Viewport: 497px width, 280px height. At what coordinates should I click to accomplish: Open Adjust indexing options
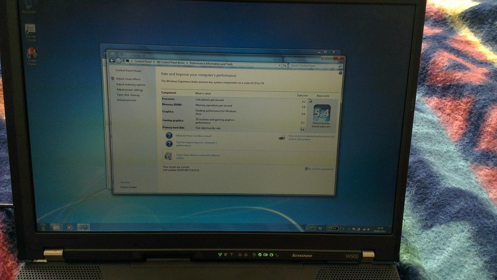coord(131,84)
